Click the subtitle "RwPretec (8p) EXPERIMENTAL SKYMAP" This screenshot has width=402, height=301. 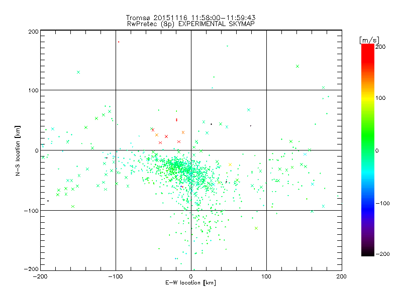coord(190,24)
